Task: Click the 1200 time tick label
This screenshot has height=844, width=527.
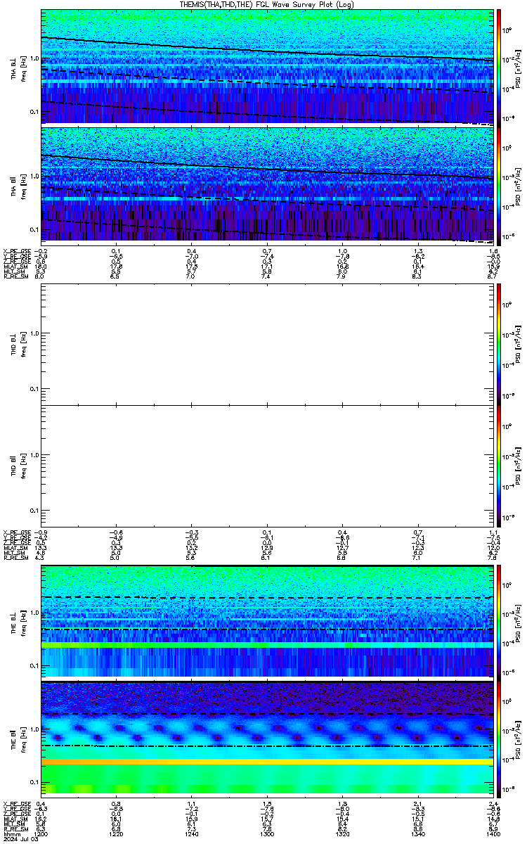Action: 41,834
